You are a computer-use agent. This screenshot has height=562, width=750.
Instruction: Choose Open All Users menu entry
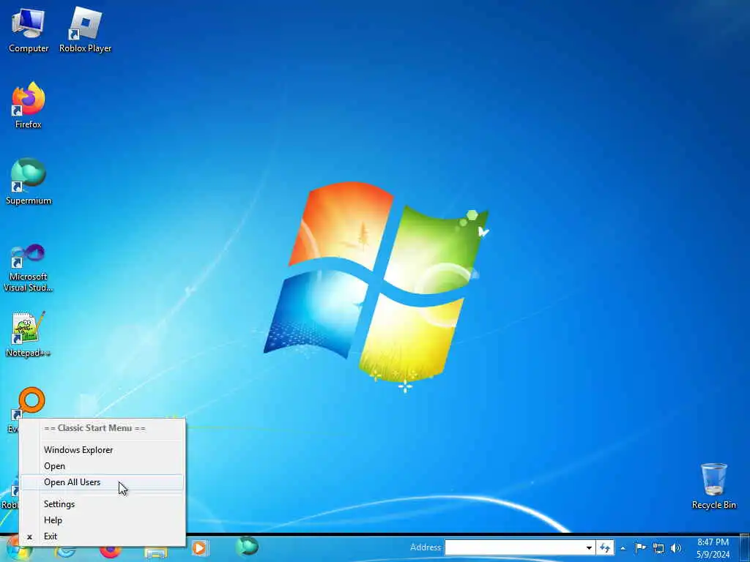[x=102, y=482]
